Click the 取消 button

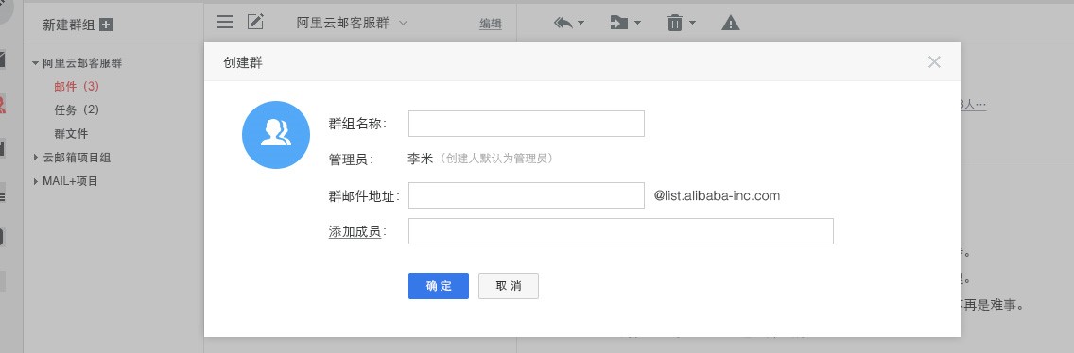(x=509, y=286)
